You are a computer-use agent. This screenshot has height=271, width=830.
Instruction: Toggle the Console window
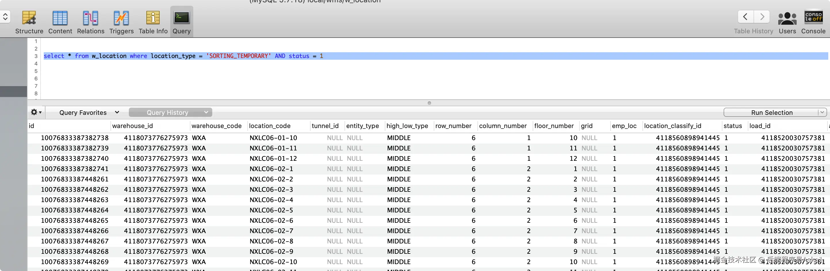click(x=813, y=22)
